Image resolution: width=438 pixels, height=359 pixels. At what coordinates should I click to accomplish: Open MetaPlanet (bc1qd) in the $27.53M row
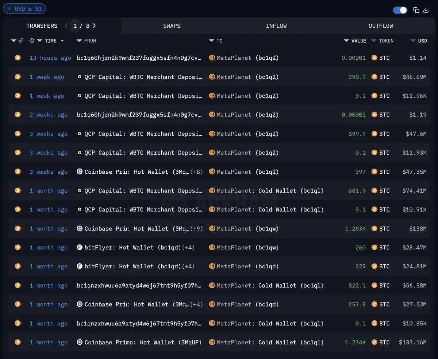pos(248,304)
